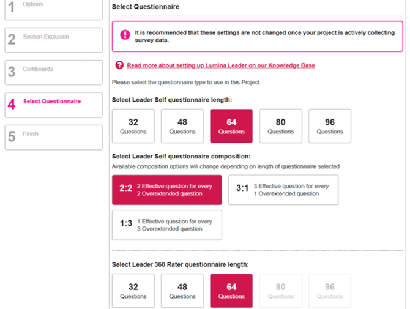The width and height of the screenshot is (410, 309).
Task: Click the red question mark help icon
Action: (x=119, y=65)
